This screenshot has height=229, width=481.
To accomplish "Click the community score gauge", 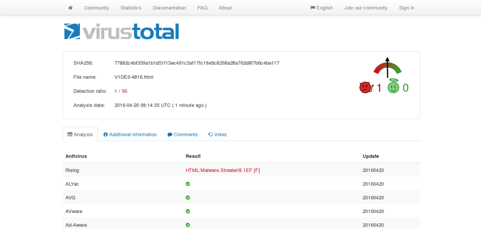I will coord(388,68).
